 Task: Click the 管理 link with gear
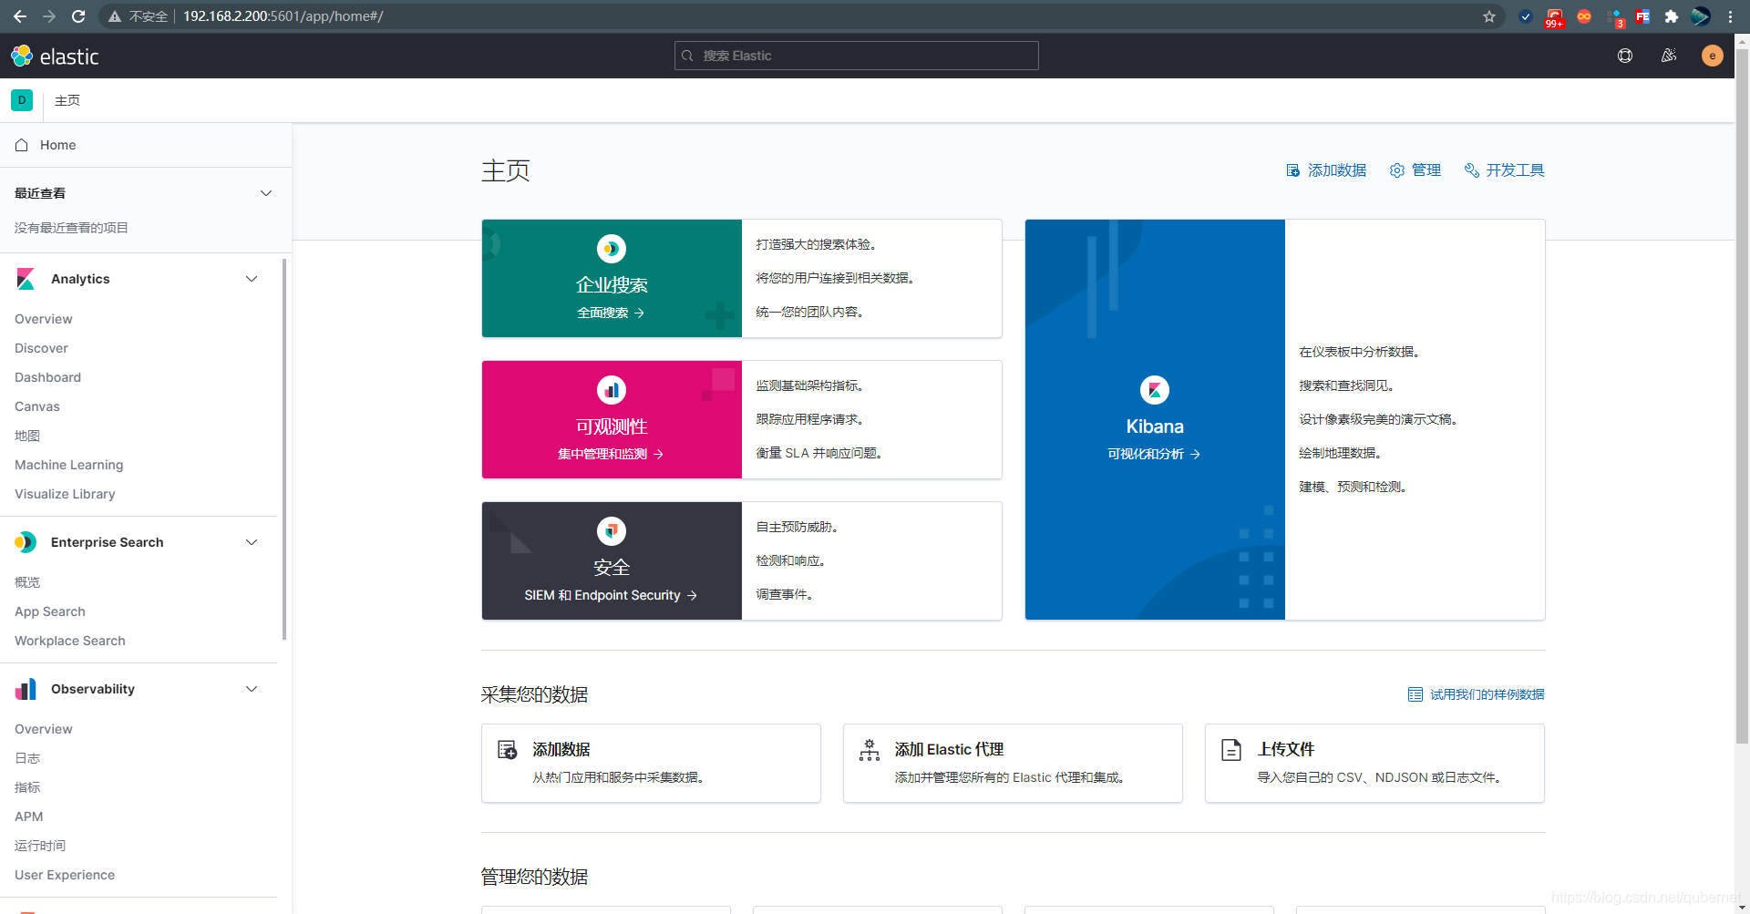1415,170
